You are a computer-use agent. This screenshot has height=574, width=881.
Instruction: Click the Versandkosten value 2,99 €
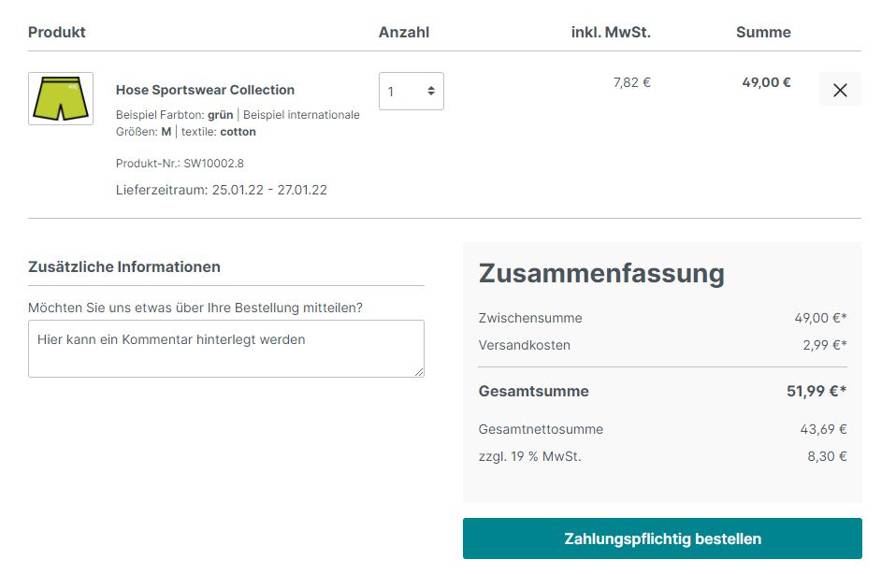(x=824, y=345)
